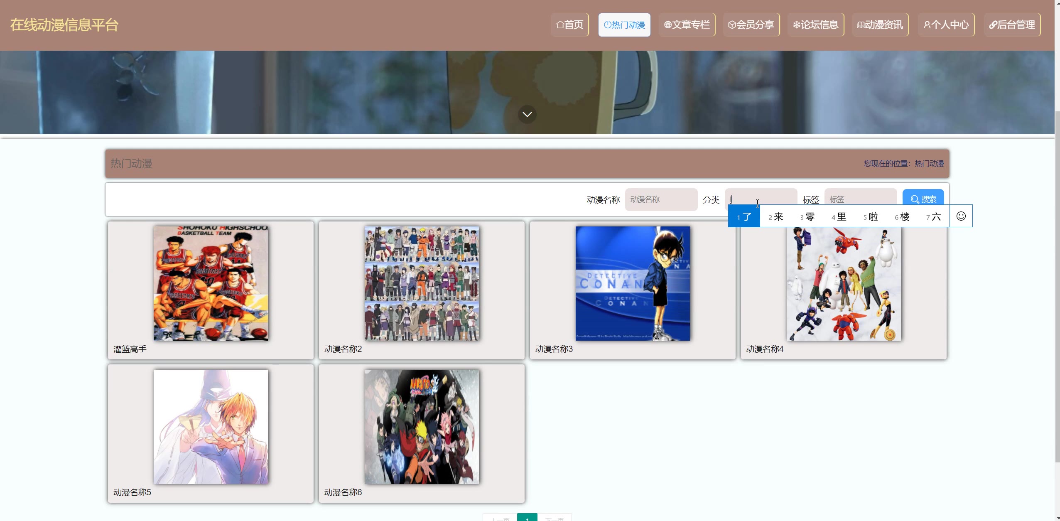Pick IME candidate 4 里
The image size is (1060, 521).
pyautogui.click(x=839, y=216)
